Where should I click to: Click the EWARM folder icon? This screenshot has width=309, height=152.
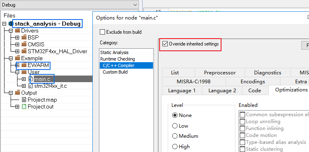click(24, 65)
